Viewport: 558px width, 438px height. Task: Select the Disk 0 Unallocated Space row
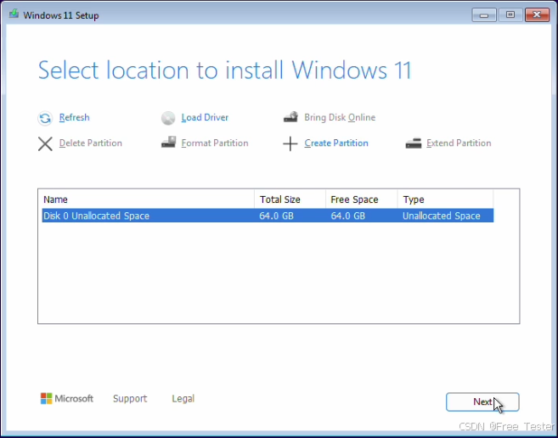pyautogui.click(x=268, y=216)
